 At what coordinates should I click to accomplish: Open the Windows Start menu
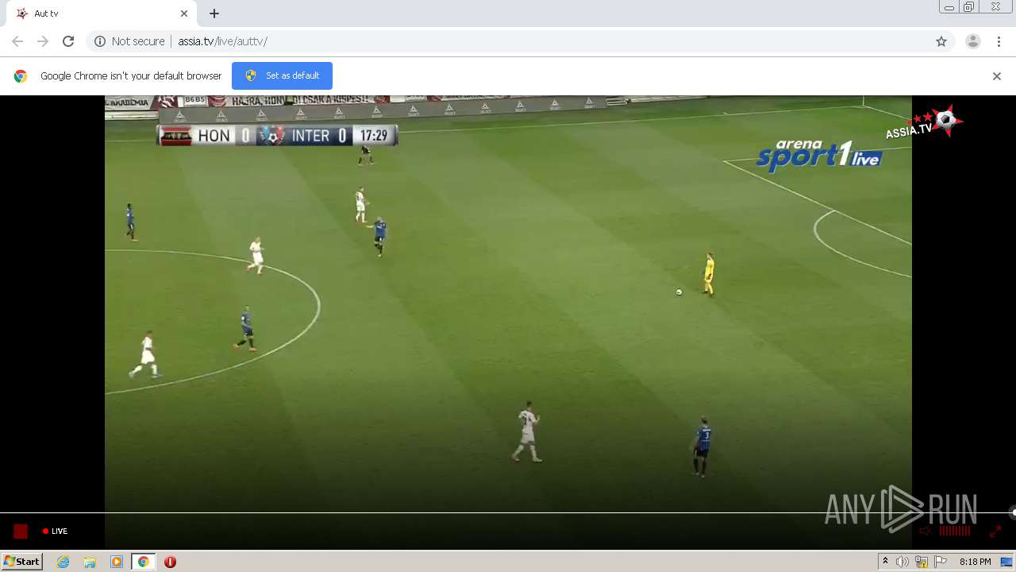point(21,561)
